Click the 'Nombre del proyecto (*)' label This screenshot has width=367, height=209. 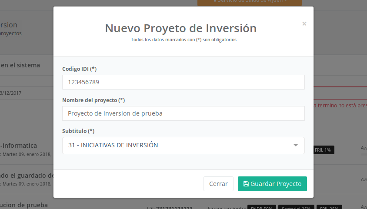[93, 100]
